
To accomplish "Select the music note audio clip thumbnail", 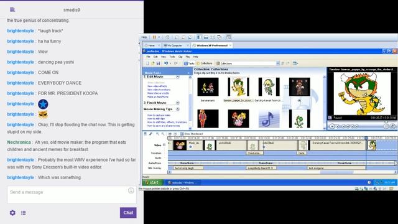I will coord(269,119).
